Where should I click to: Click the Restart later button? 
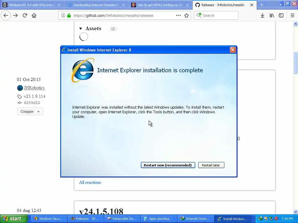point(211,165)
